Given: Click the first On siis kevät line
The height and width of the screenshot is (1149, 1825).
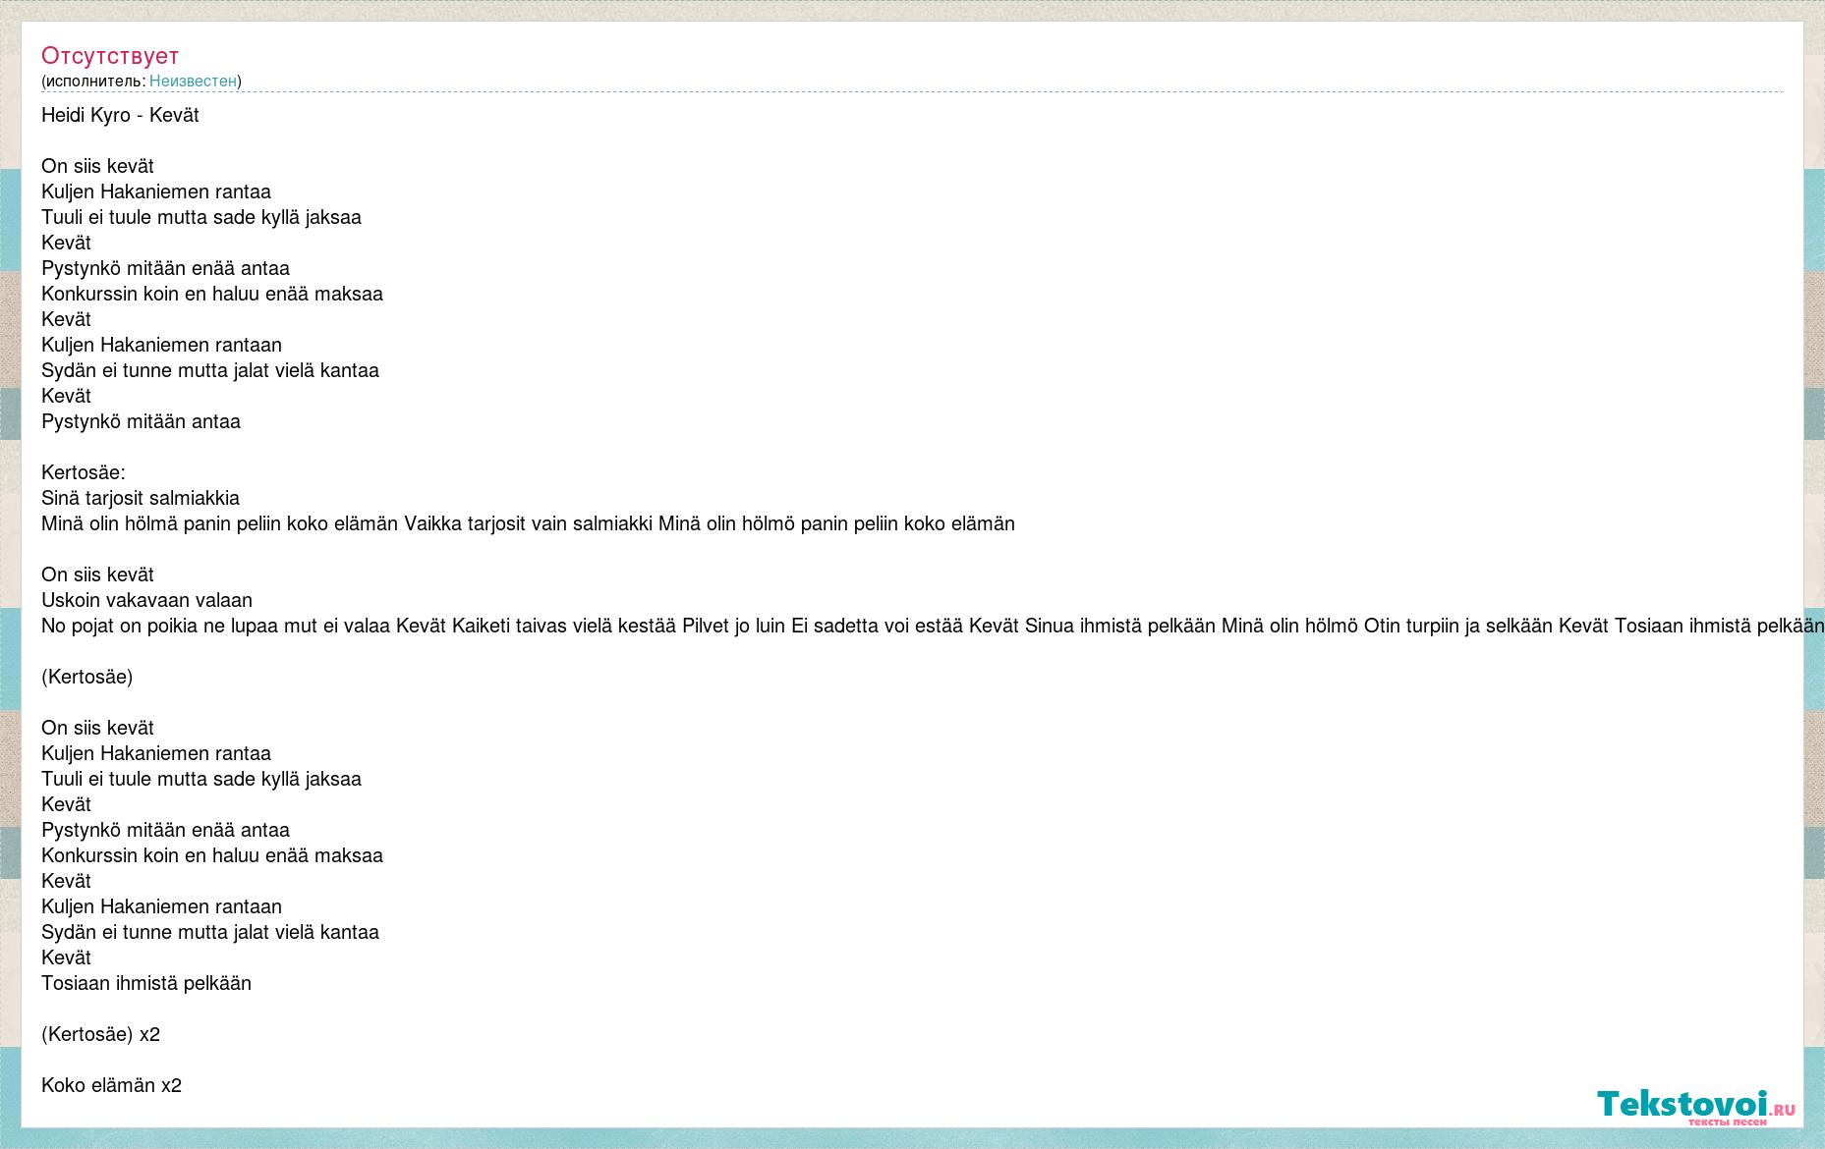Looking at the screenshot, I should point(97,166).
